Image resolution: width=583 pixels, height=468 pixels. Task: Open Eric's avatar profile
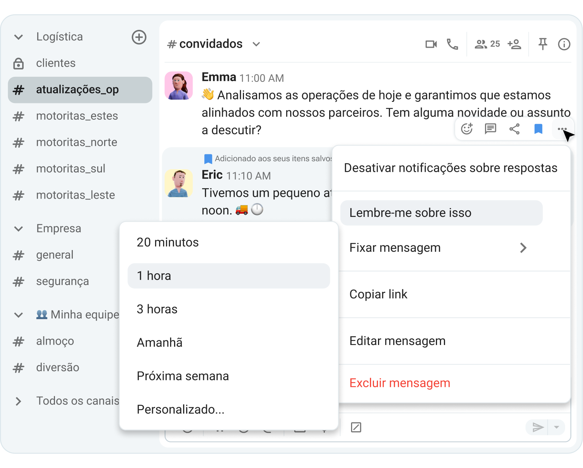[x=179, y=183]
